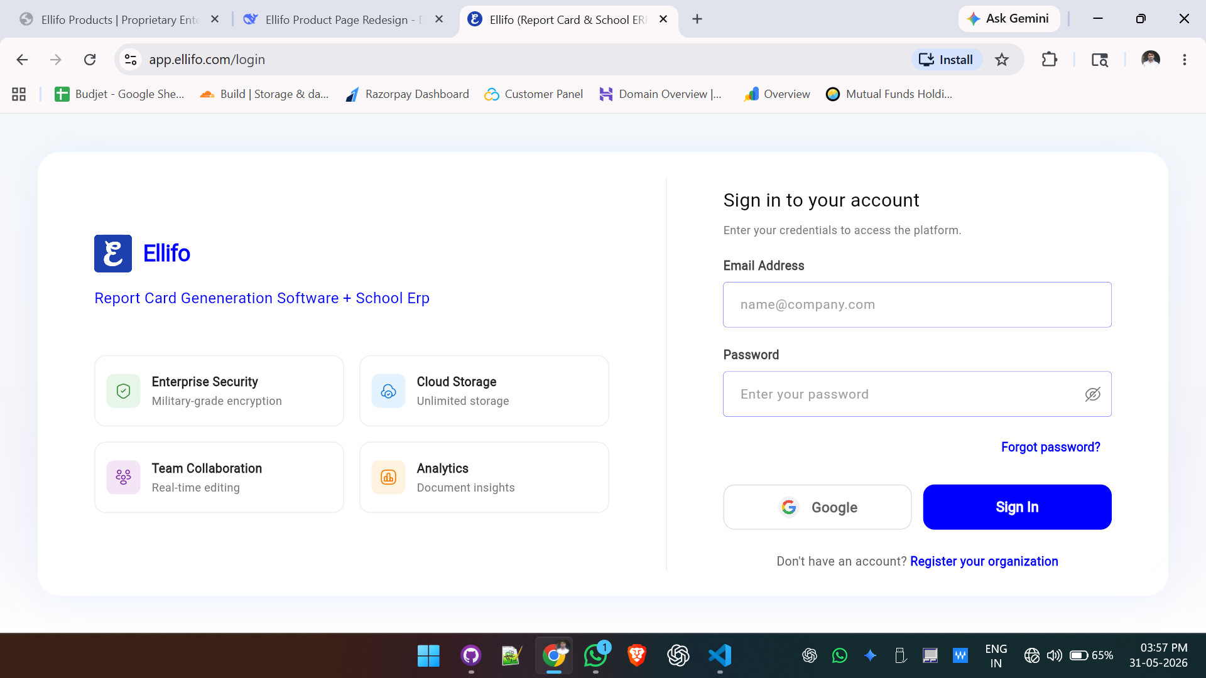The image size is (1206, 678).
Task: Open ChatGPT app from taskbar
Action: pos(678,656)
